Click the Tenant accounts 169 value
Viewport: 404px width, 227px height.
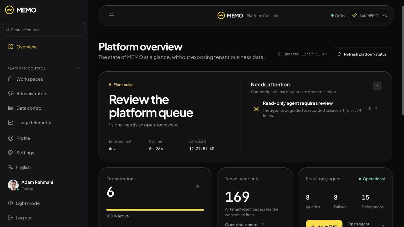click(237, 197)
